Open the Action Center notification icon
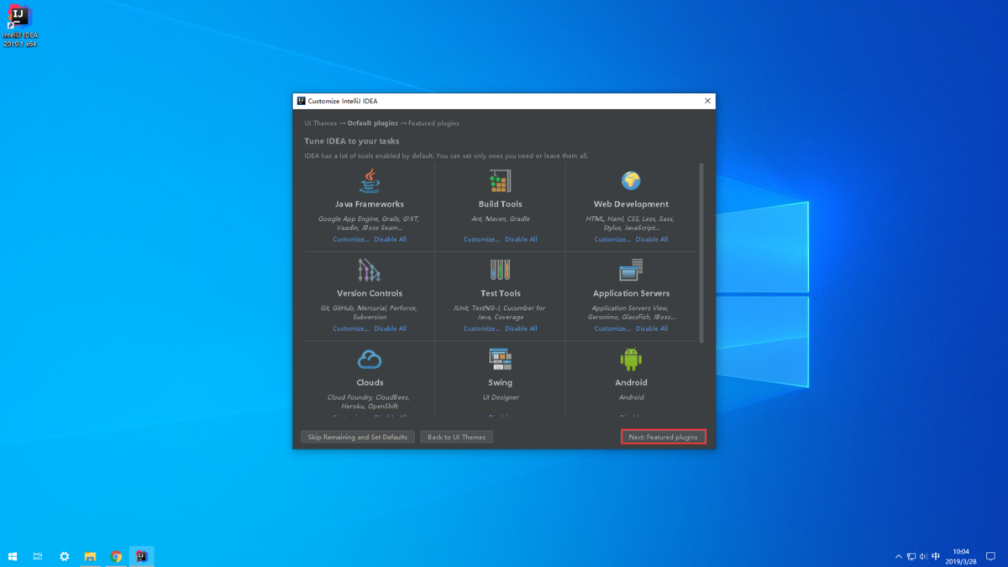This screenshot has width=1008, height=567. (x=990, y=556)
